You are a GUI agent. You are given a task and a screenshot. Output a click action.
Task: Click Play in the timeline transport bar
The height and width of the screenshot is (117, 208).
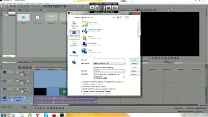(45, 108)
